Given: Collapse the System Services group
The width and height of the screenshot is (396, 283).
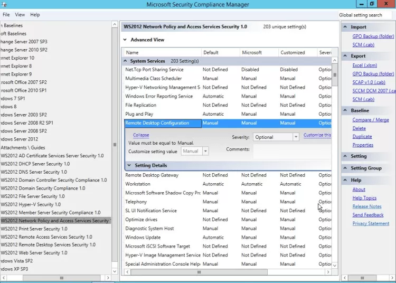Looking at the screenshot, I should coord(125,61).
